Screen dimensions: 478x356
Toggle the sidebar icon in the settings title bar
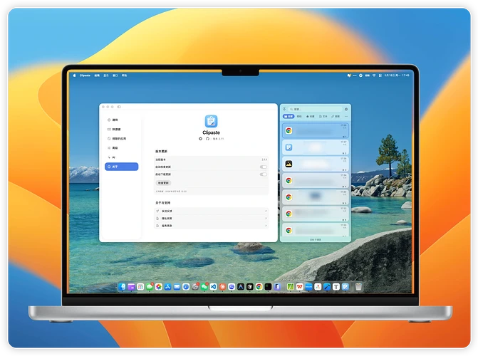pos(119,107)
